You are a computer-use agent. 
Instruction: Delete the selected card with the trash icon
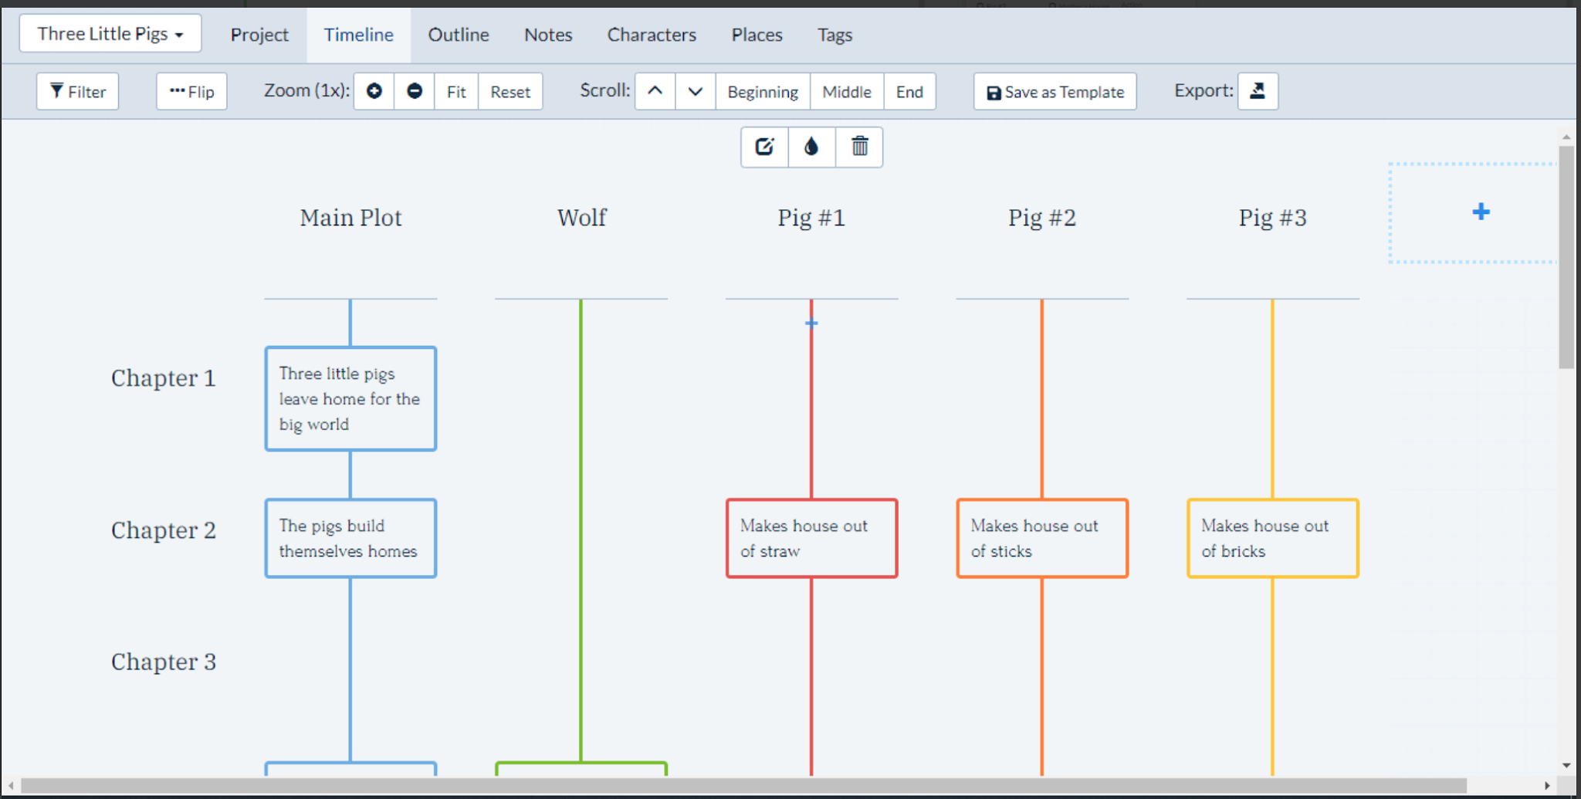[859, 147]
